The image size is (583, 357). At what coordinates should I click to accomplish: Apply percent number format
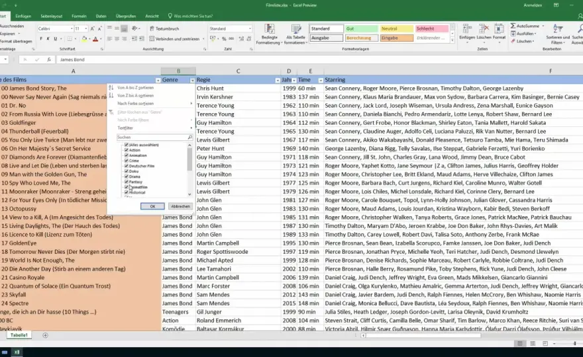224,38
